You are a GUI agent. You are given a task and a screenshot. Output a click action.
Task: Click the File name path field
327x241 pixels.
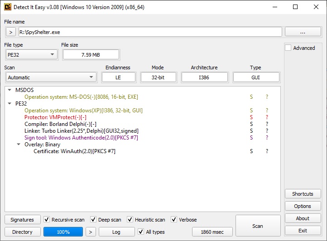[x=150, y=32]
